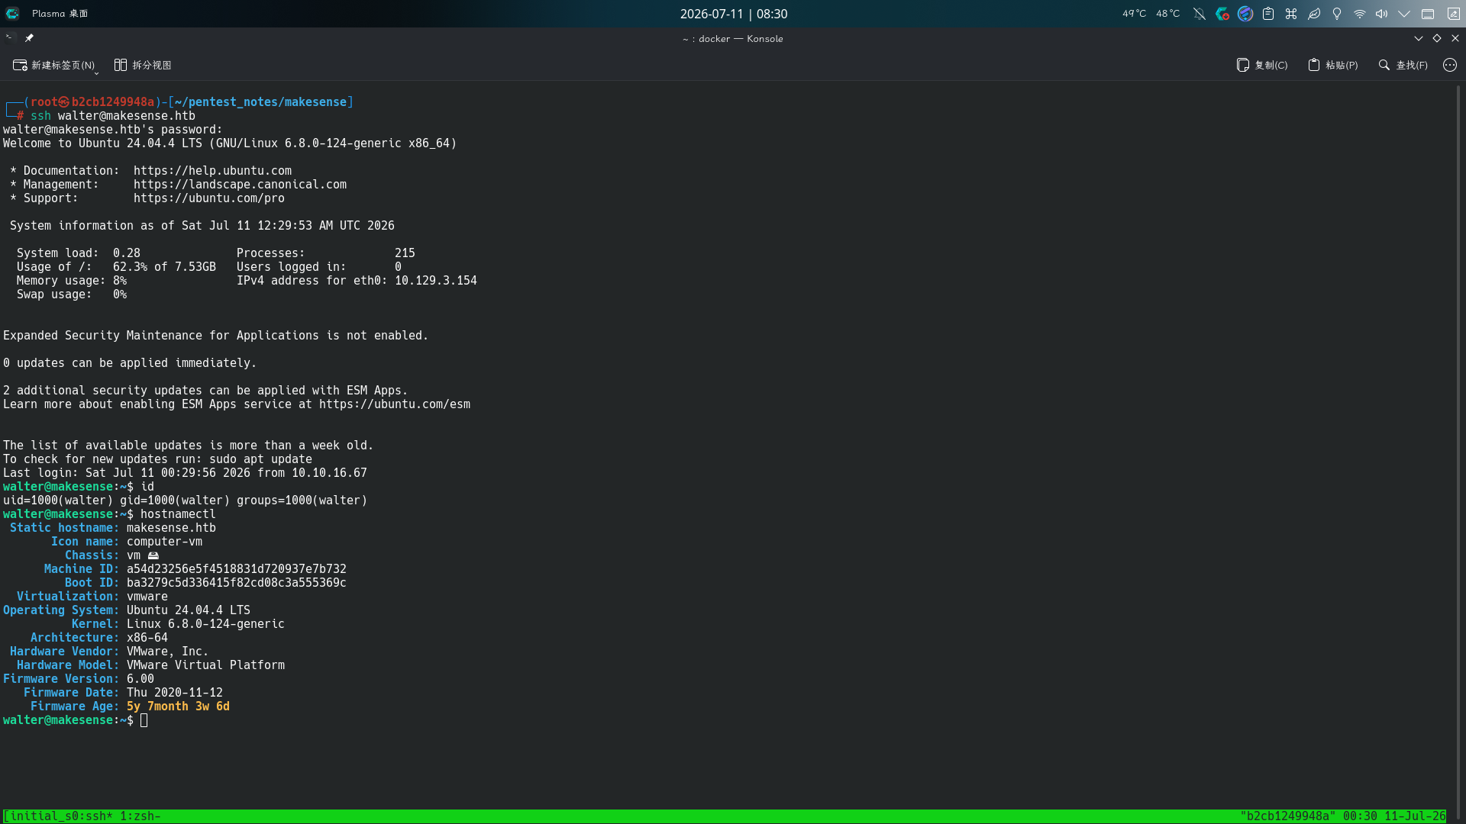Image resolution: width=1466 pixels, height=824 pixels.
Task: Click the Konsole titlebar keep-below chevron
Action: pos(1419,38)
